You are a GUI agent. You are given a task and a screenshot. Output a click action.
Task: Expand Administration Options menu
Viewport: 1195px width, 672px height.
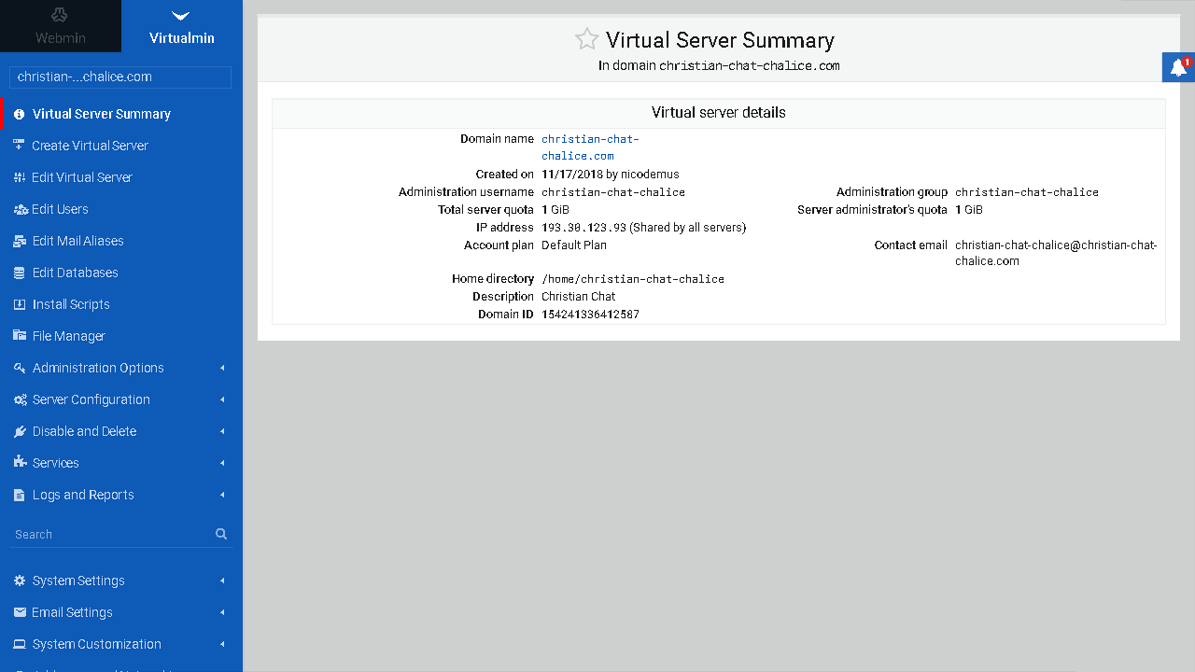[x=98, y=368]
